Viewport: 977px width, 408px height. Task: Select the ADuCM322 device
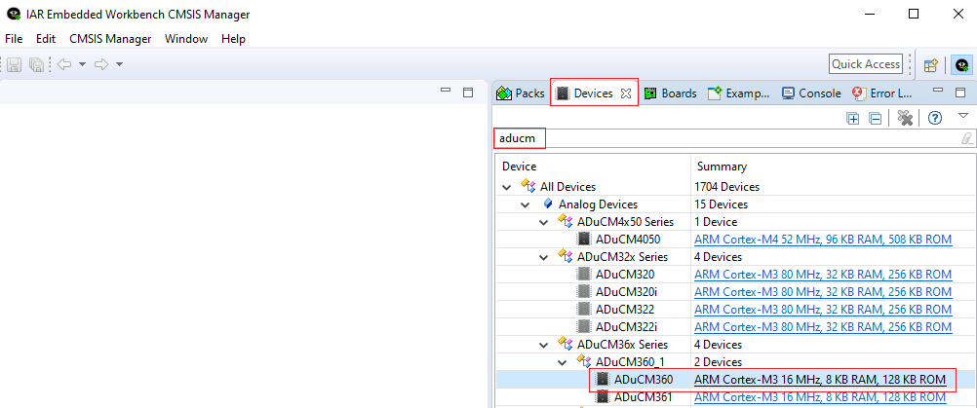point(625,309)
